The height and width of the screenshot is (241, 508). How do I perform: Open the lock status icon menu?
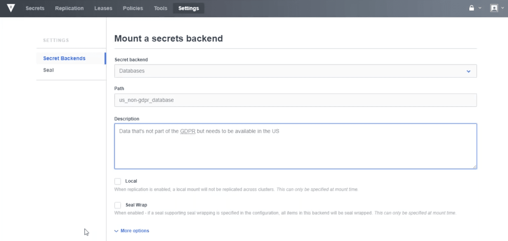(x=471, y=8)
